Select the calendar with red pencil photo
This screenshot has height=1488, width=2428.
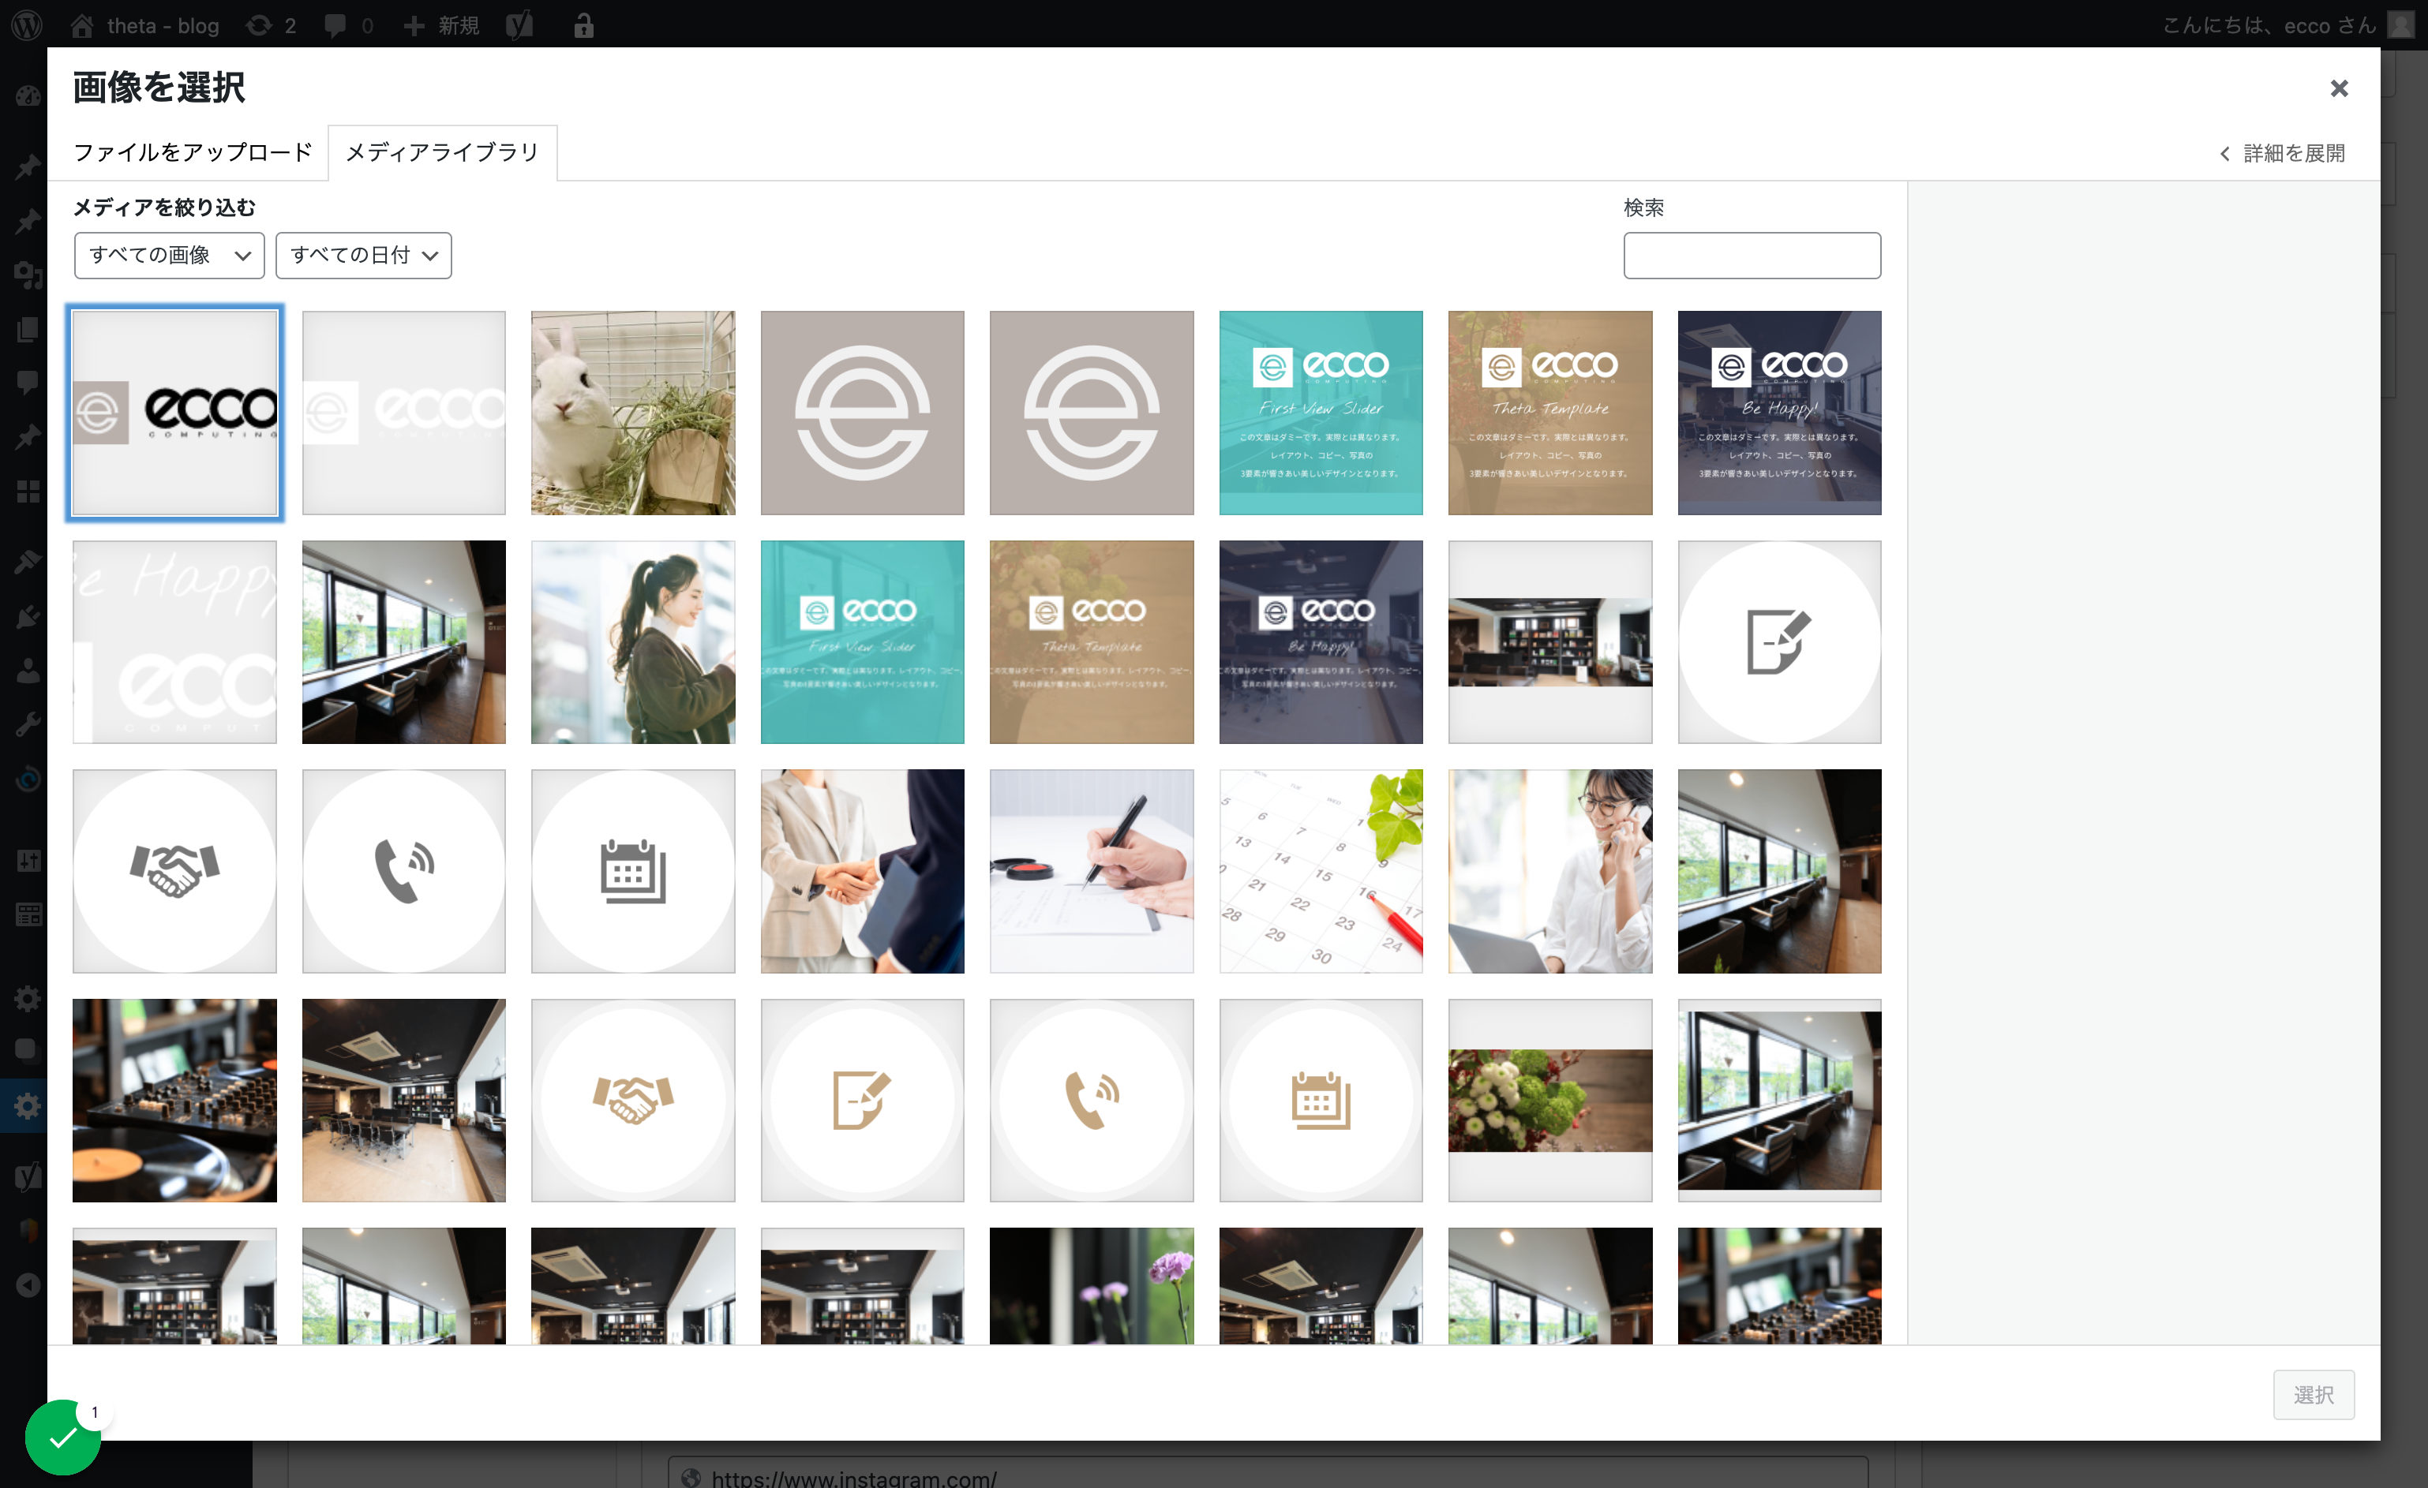tap(1321, 870)
